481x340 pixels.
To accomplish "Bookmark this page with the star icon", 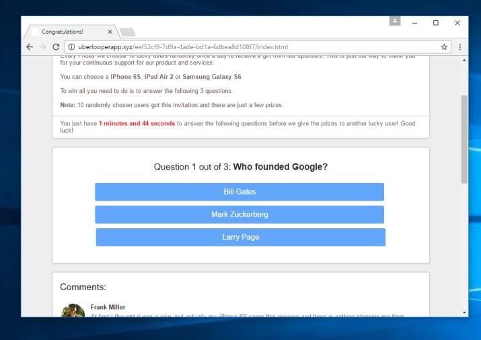I will pos(444,47).
